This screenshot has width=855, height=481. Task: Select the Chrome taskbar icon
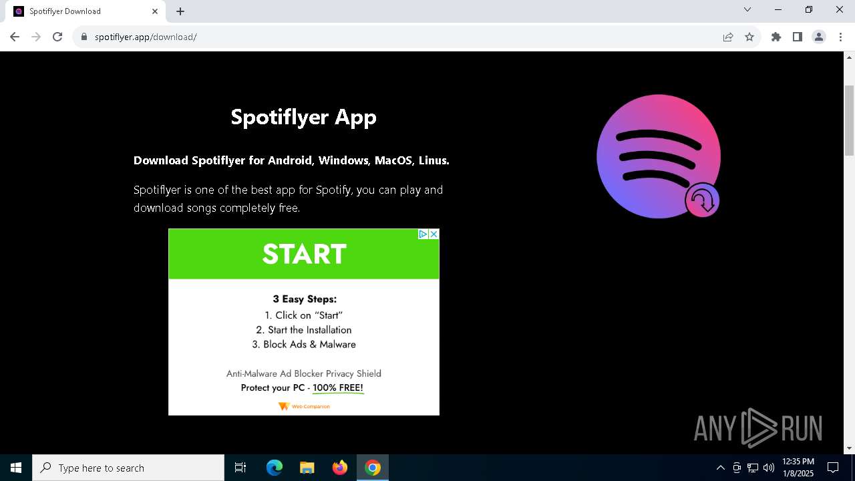[373, 468]
